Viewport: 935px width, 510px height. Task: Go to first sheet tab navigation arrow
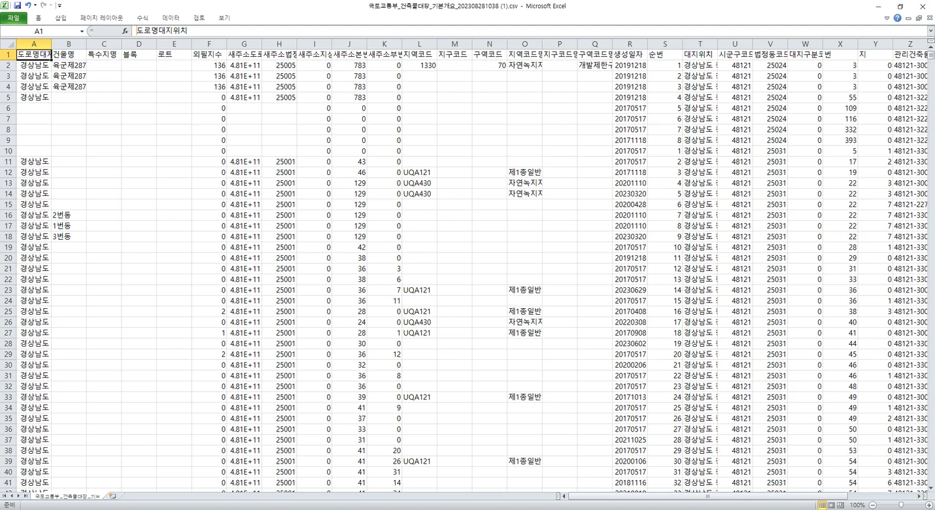[x=4, y=496]
